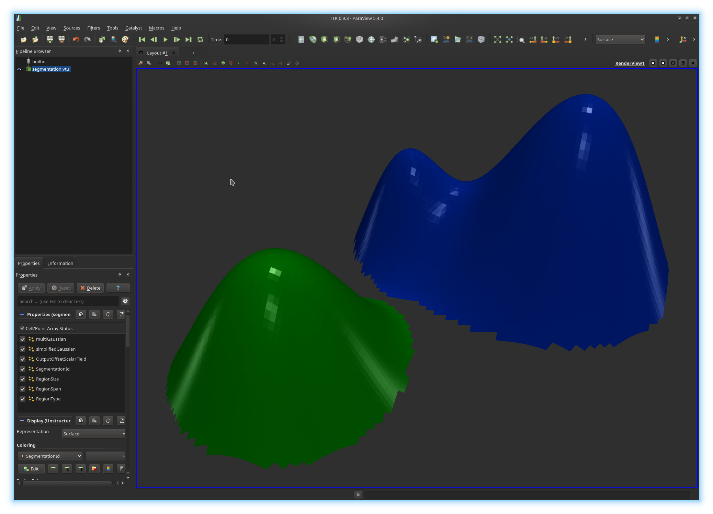Open the Filters menu
The width and height of the screenshot is (713, 514).
tap(93, 28)
